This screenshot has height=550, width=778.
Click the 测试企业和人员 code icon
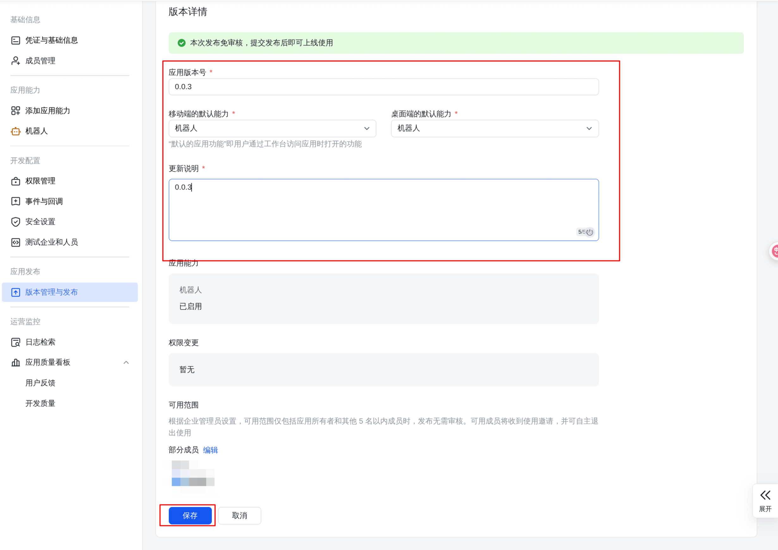[15, 242]
